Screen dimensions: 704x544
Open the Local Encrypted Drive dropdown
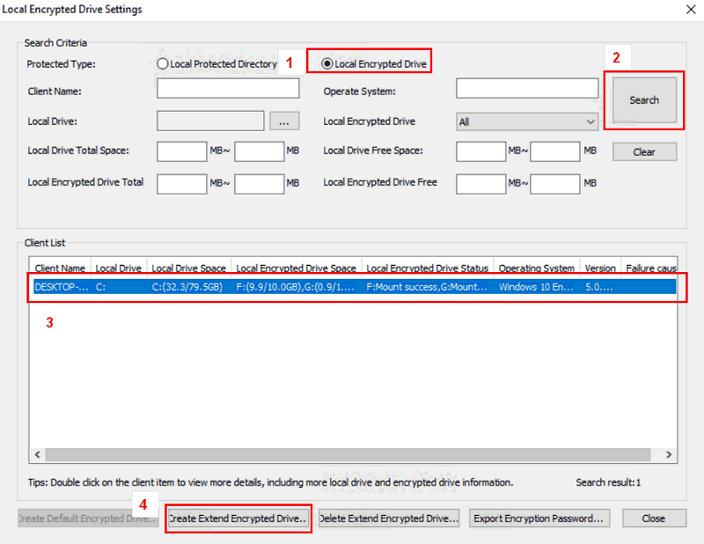(x=526, y=121)
